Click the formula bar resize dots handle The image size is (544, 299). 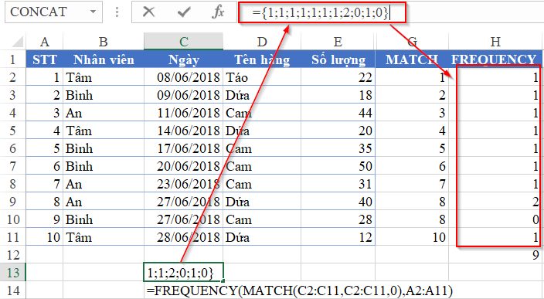point(117,12)
